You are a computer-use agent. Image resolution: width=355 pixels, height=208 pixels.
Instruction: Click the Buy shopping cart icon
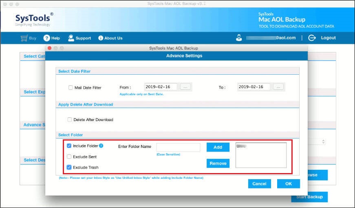[x=24, y=38]
